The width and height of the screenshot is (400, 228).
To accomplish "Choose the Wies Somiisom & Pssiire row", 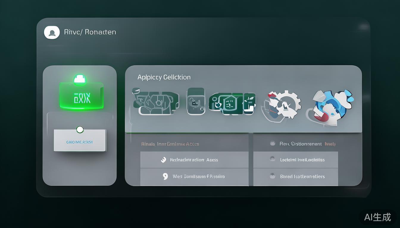I will 199,176.
